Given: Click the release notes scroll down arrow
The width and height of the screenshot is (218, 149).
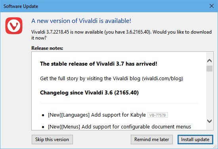Looking at the screenshot, I should [x=209, y=121].
